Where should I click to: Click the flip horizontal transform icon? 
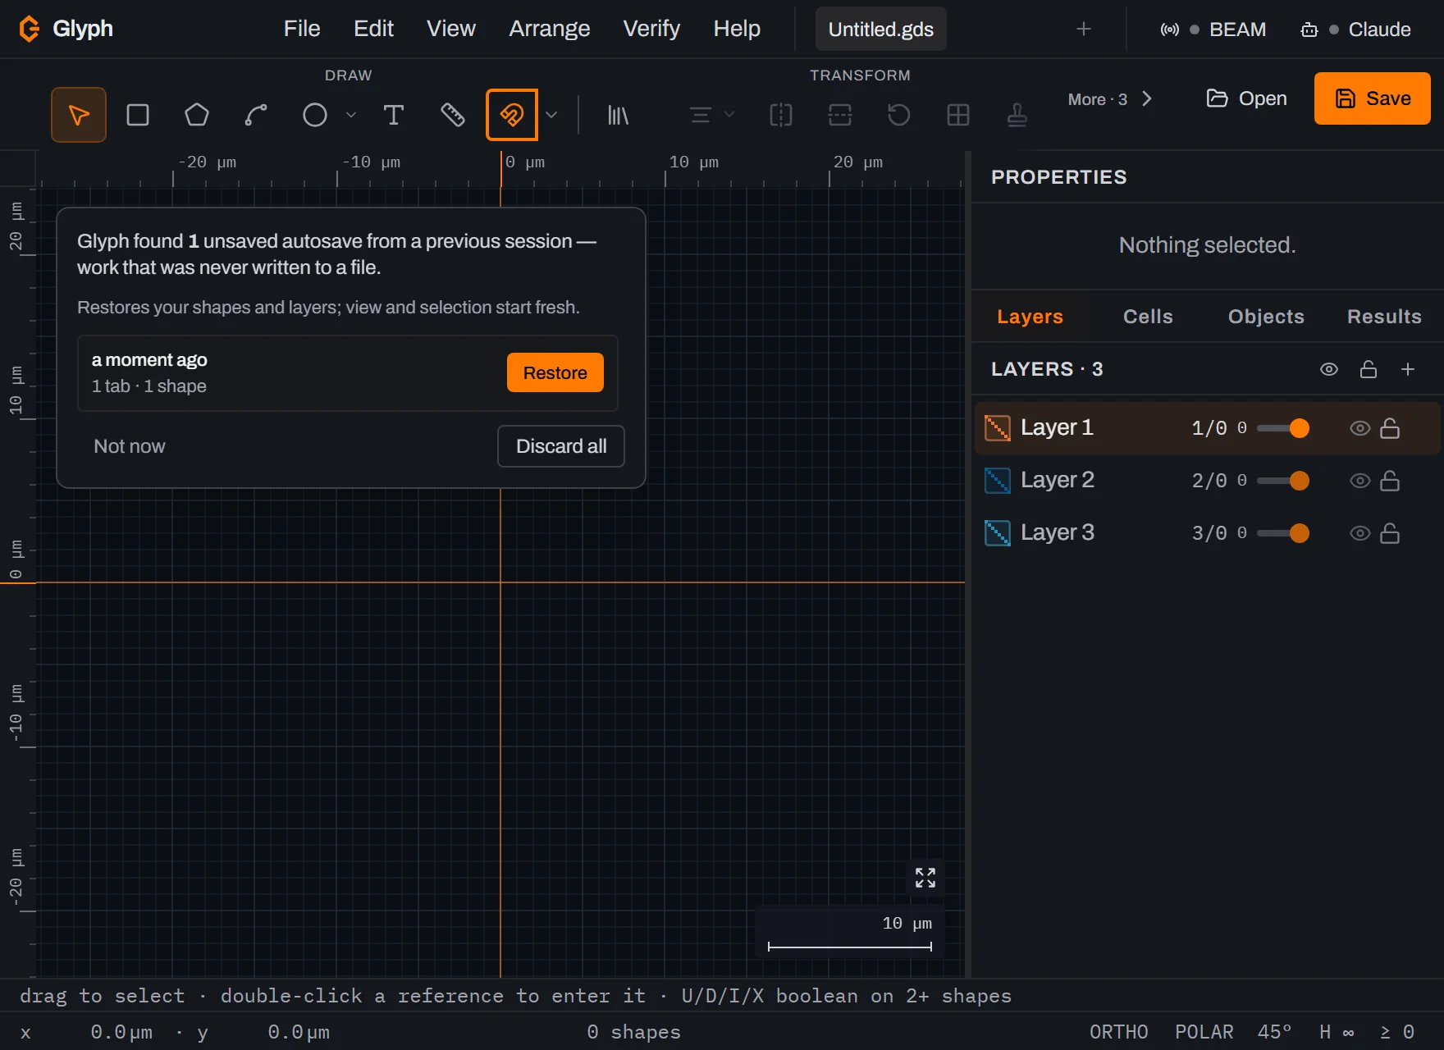click(781, 115)
